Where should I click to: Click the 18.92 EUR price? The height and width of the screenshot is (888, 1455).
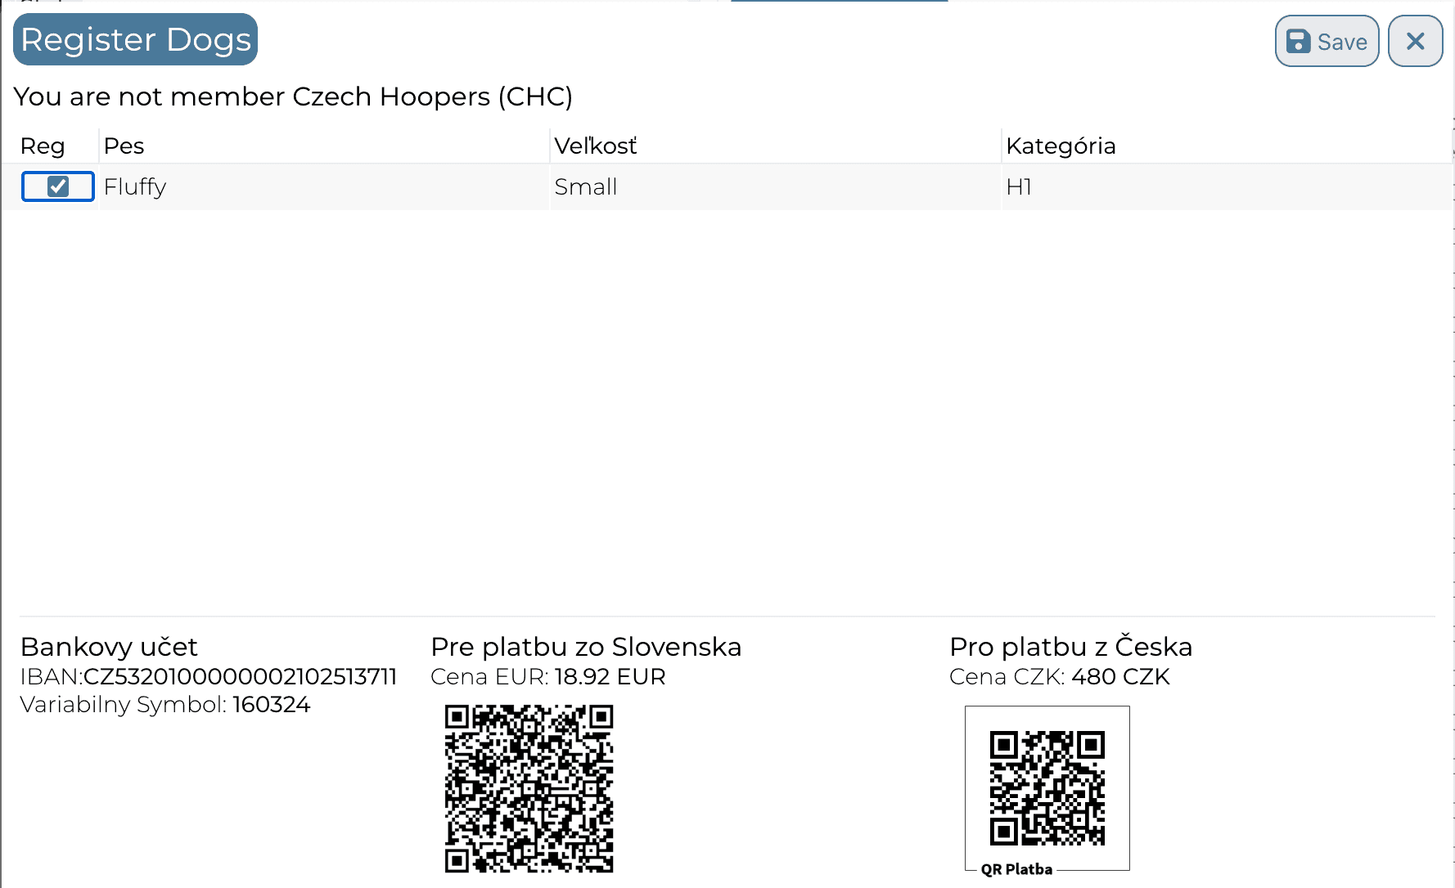[610, 677]
